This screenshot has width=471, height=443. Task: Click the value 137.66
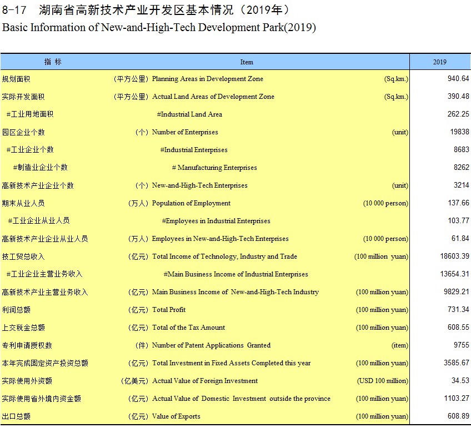(x=458, y=203)
